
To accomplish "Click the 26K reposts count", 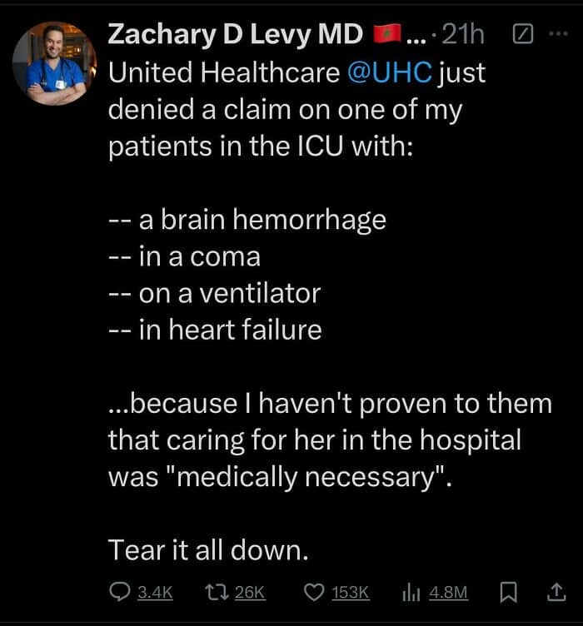I will 250,593.
